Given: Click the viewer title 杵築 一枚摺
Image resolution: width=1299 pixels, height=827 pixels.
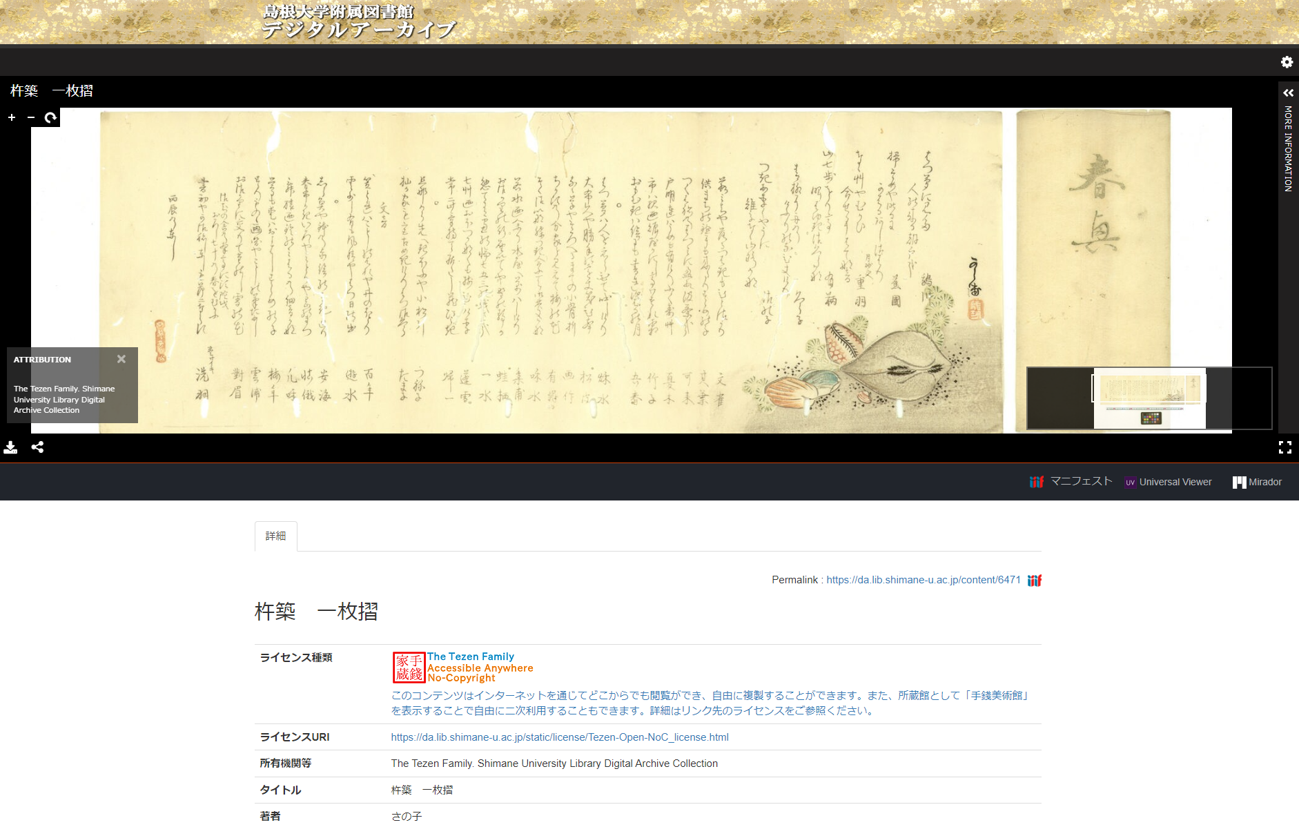Looking at the screenshot, I should click(52, 90).
